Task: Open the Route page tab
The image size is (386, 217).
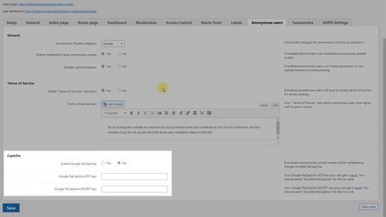Action: click(88, 22)
